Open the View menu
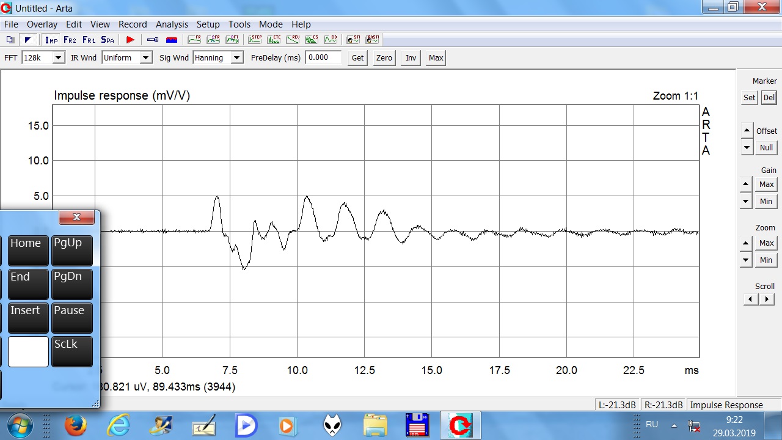Screen dimensions: 782x440 point(100,24)
